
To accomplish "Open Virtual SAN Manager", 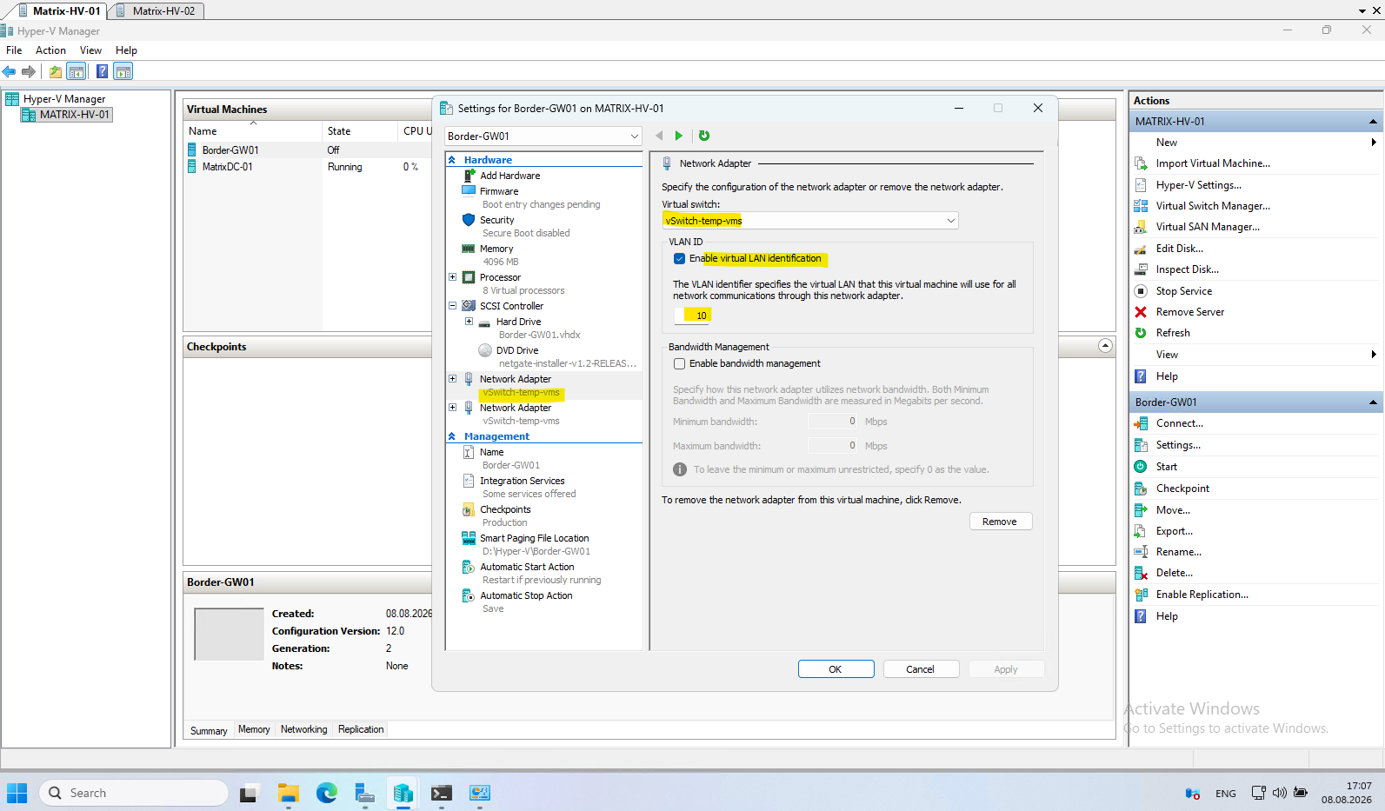I will (1208, 227).
